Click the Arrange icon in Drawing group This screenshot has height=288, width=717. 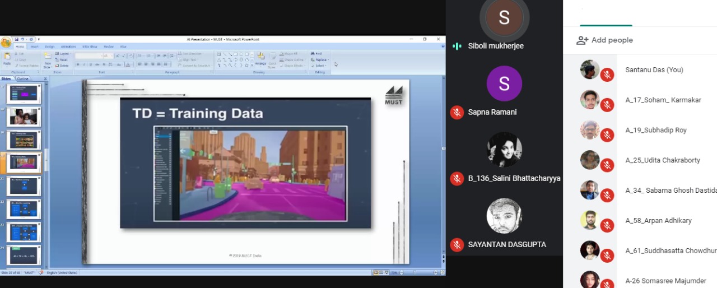(x=260, y=58)
